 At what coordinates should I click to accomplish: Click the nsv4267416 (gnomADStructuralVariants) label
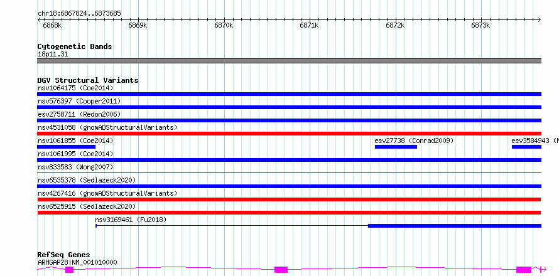[107, 193]
